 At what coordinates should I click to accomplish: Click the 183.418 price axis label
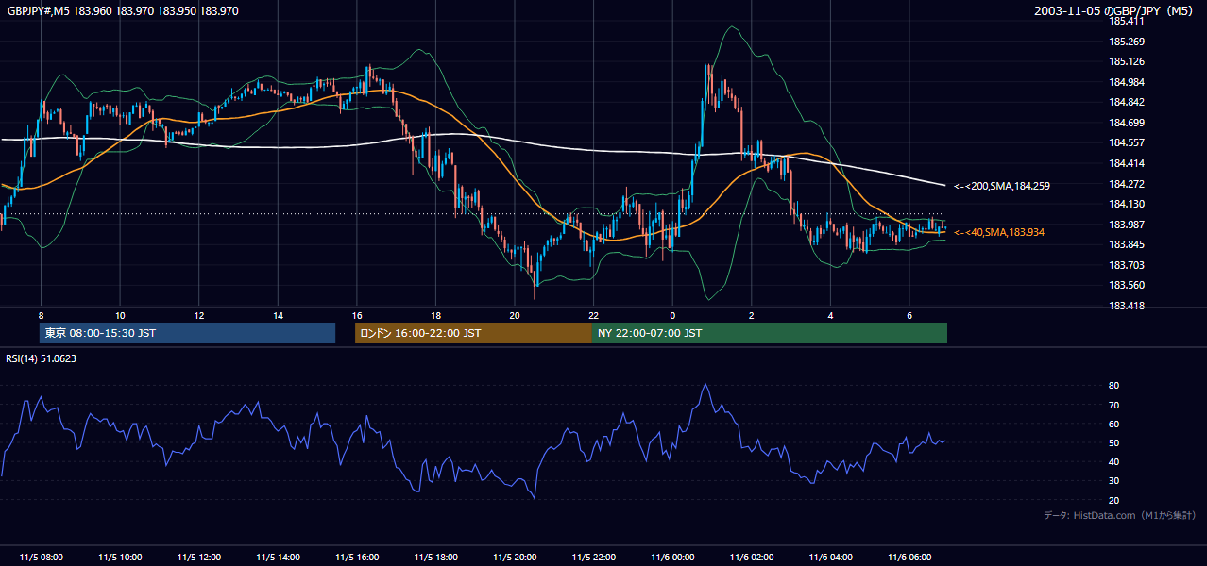click(1127, 306)
